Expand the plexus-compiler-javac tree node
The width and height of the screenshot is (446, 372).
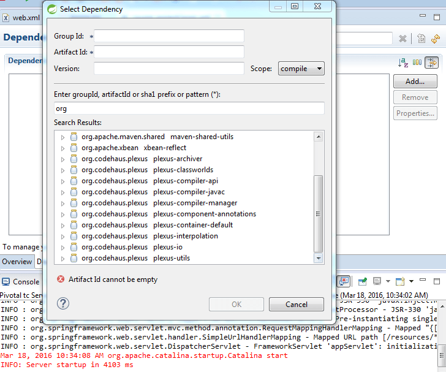tap(62, 192)
